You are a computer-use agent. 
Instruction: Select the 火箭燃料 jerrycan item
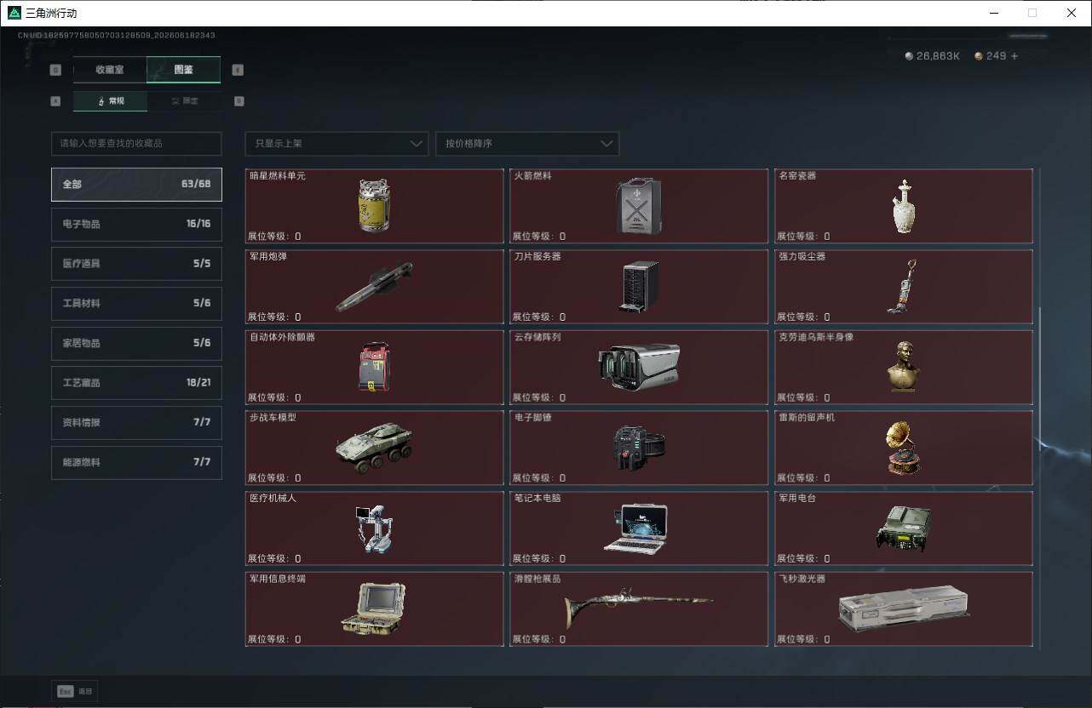(639, 206)
